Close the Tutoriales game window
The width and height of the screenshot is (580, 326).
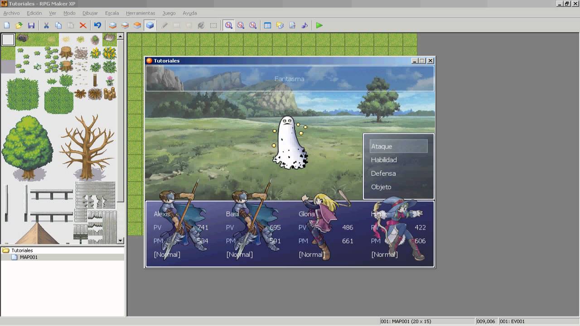click(430, 61)
